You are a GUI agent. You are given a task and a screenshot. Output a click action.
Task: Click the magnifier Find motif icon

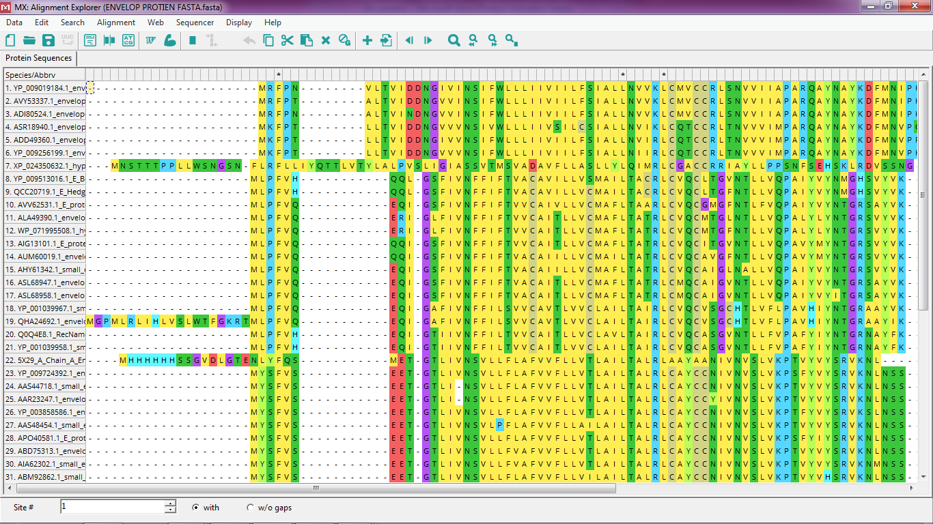point(454,41)
